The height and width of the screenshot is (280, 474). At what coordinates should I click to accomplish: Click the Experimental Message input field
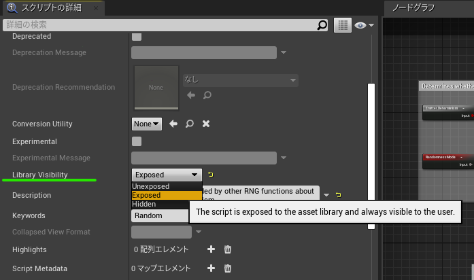pyautogui.click(x=204, y=158)
